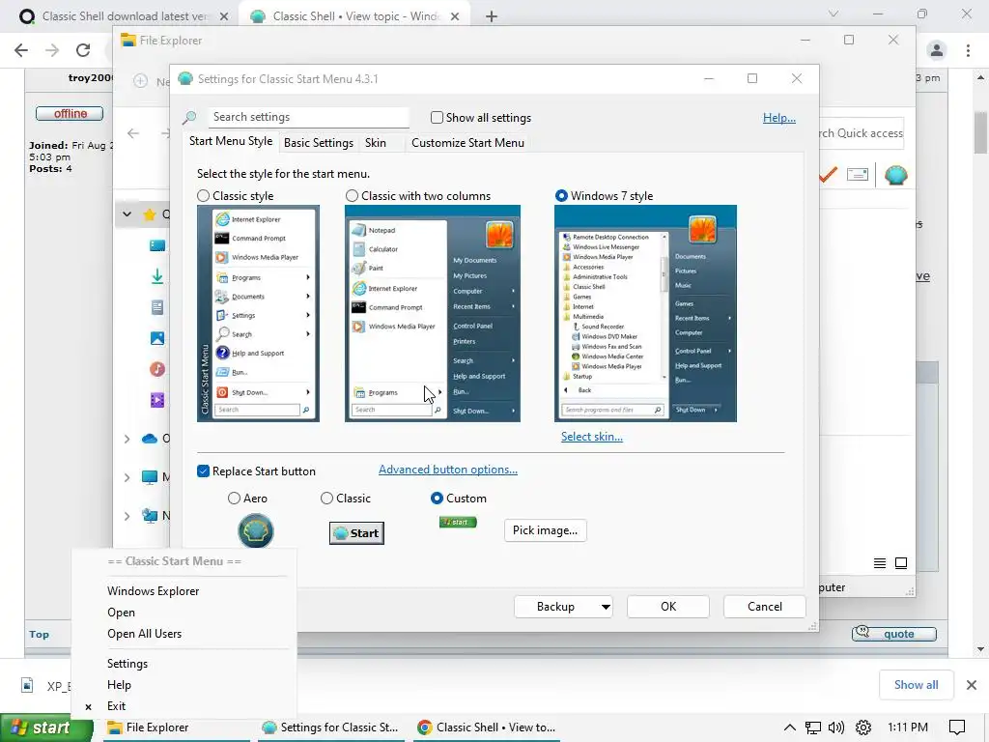Open the notification center icon on taskbar

pos(957,728)
